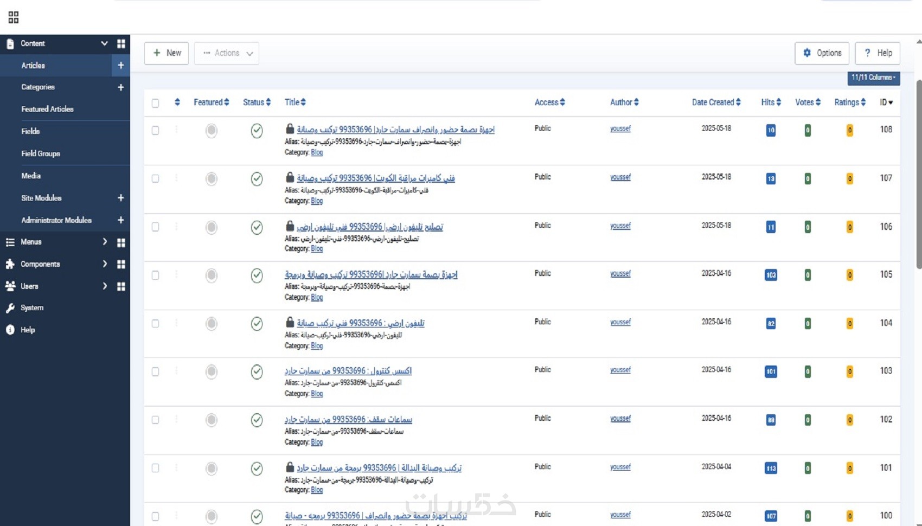The width and height of the screenshot is (922, 526).
Task: Open the Media sidebar item
Action: [x=31, y=176]
